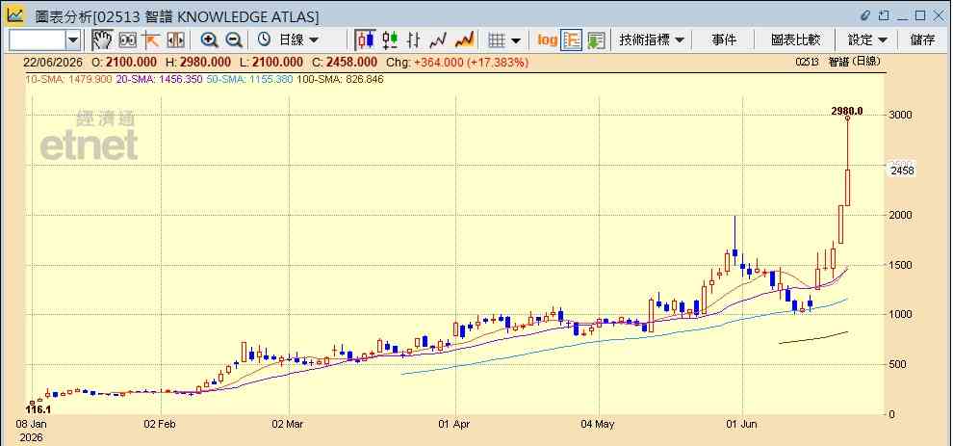The height and width of the screenshot is (446, 953).
Task: Toggle the green download panel button
Action: tap(596, 40)
